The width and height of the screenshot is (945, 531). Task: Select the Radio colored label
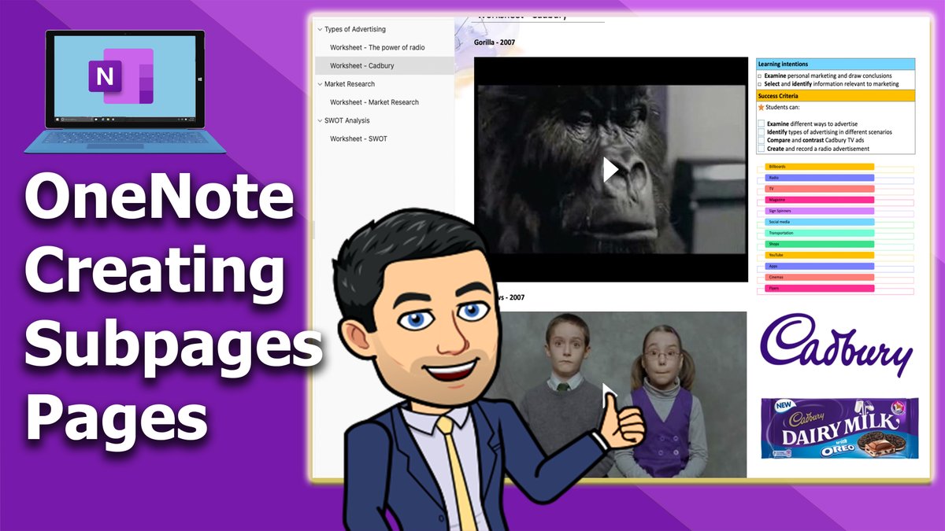[x=819, y=178]
